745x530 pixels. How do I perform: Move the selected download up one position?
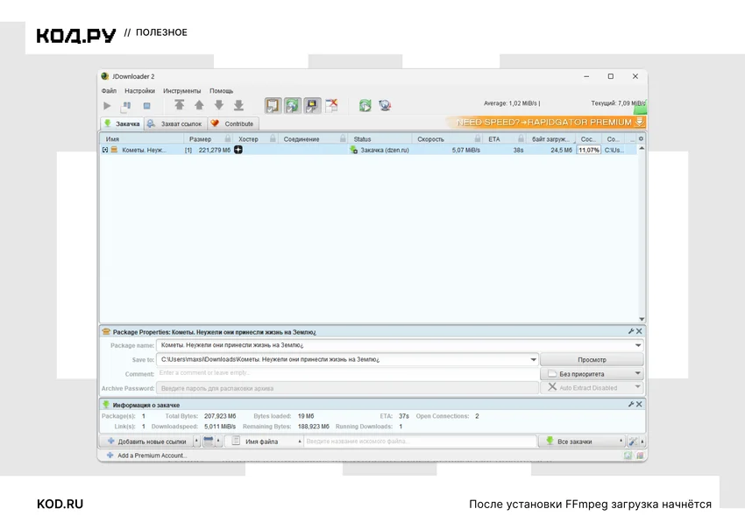pos(199,105)
